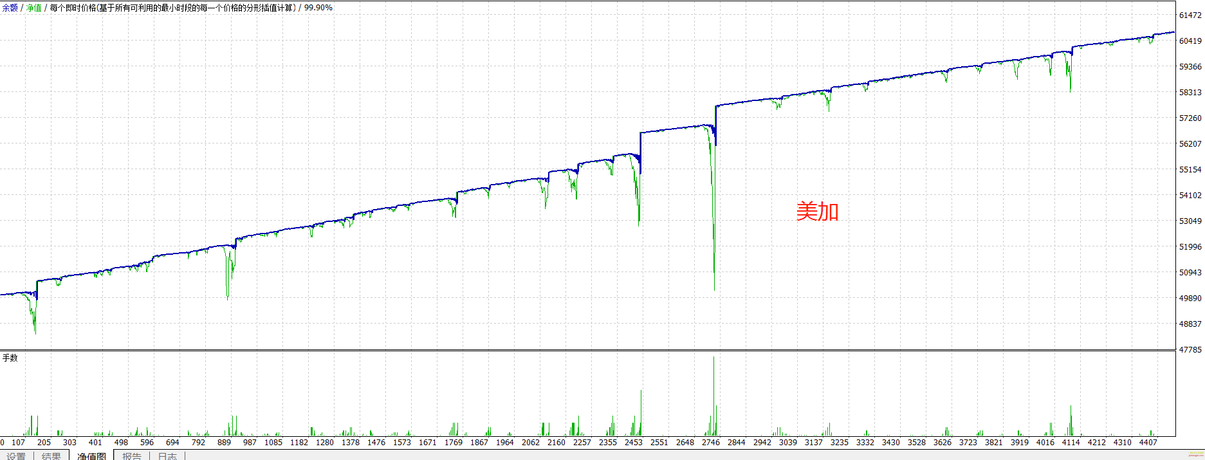Click the 99.90% modelling quality value
This screenshot has width=1205, height=460.
coord(318,8)
